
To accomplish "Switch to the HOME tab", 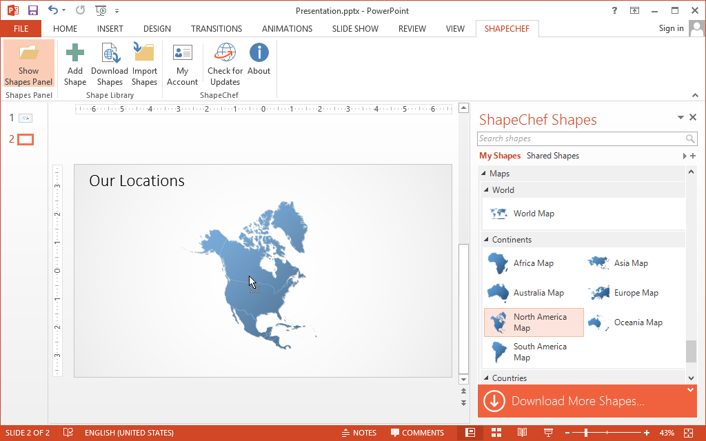I will pyautogui.click(x=65, y=29).
